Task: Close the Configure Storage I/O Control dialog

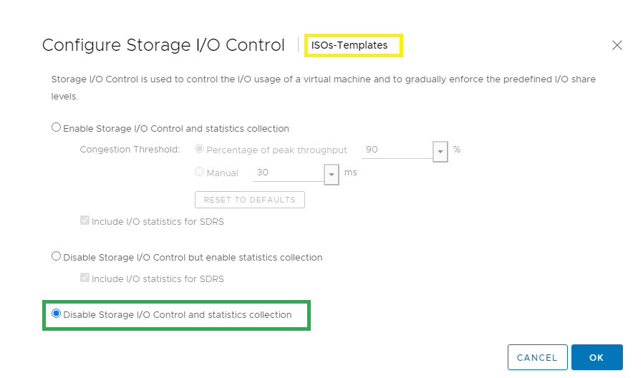Action: (617, 45)
